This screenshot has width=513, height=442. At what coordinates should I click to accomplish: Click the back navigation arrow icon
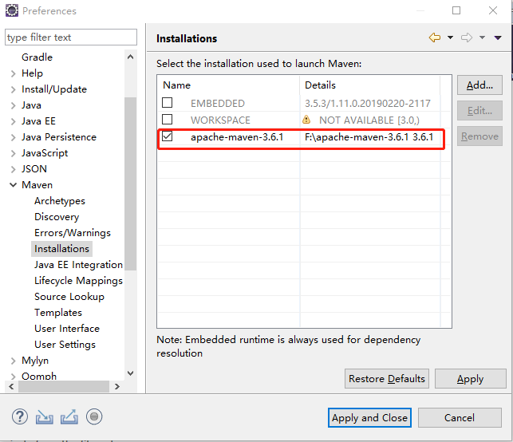pyautogui.click(x=435, y=37)
